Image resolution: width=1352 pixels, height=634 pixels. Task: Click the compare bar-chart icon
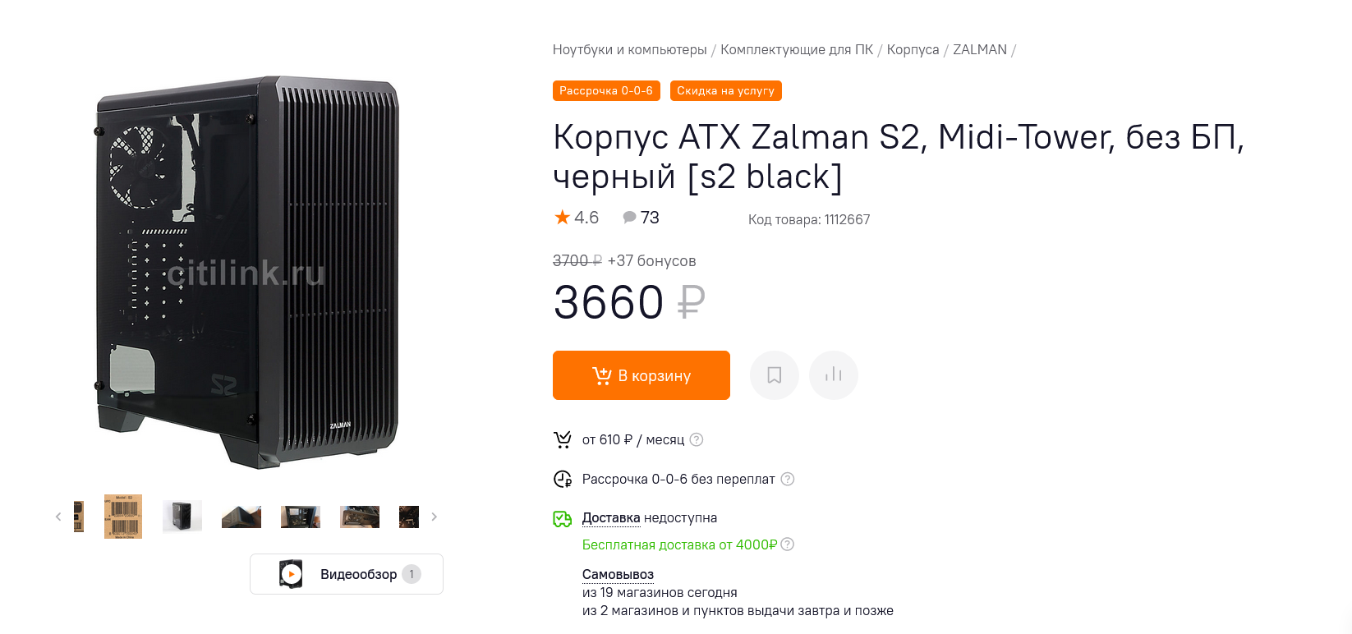click(x=833, y=375)
